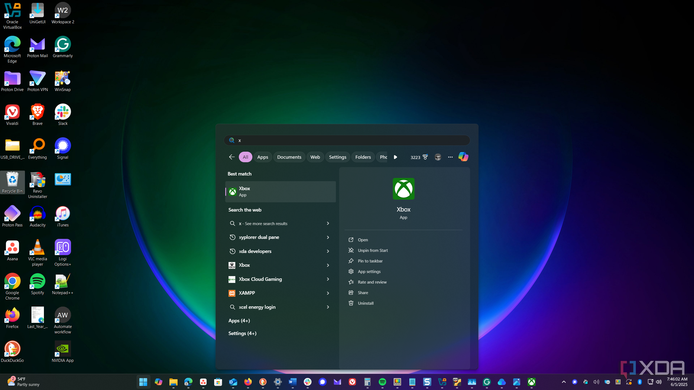This screenshot has height=390, width=694.
Task: Expand the Xbox web result chevron
Action: 328,265
